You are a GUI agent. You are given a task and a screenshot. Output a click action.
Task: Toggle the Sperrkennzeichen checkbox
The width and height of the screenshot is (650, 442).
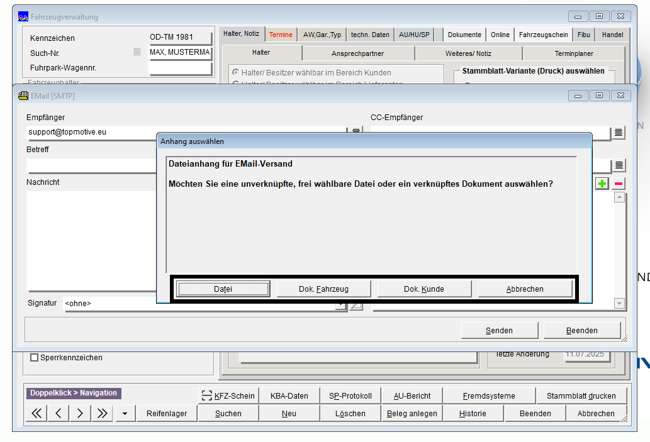(x=35, y=358)
